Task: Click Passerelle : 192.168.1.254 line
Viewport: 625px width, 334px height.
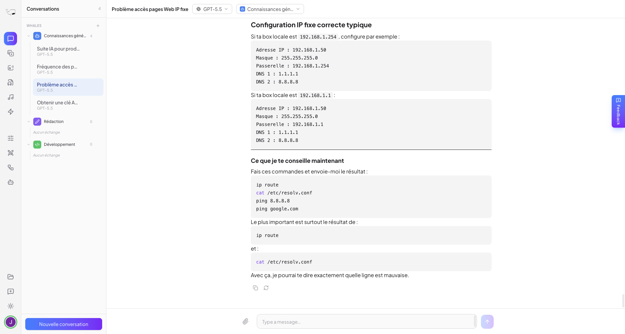Action: [292, 66]
